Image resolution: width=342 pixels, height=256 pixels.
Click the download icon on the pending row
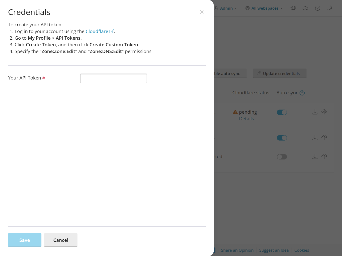pos(315,112)
